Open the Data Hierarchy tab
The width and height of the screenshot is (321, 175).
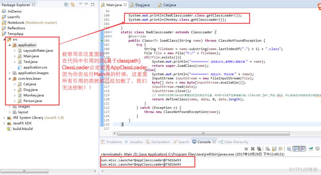(x=234, y=142)
